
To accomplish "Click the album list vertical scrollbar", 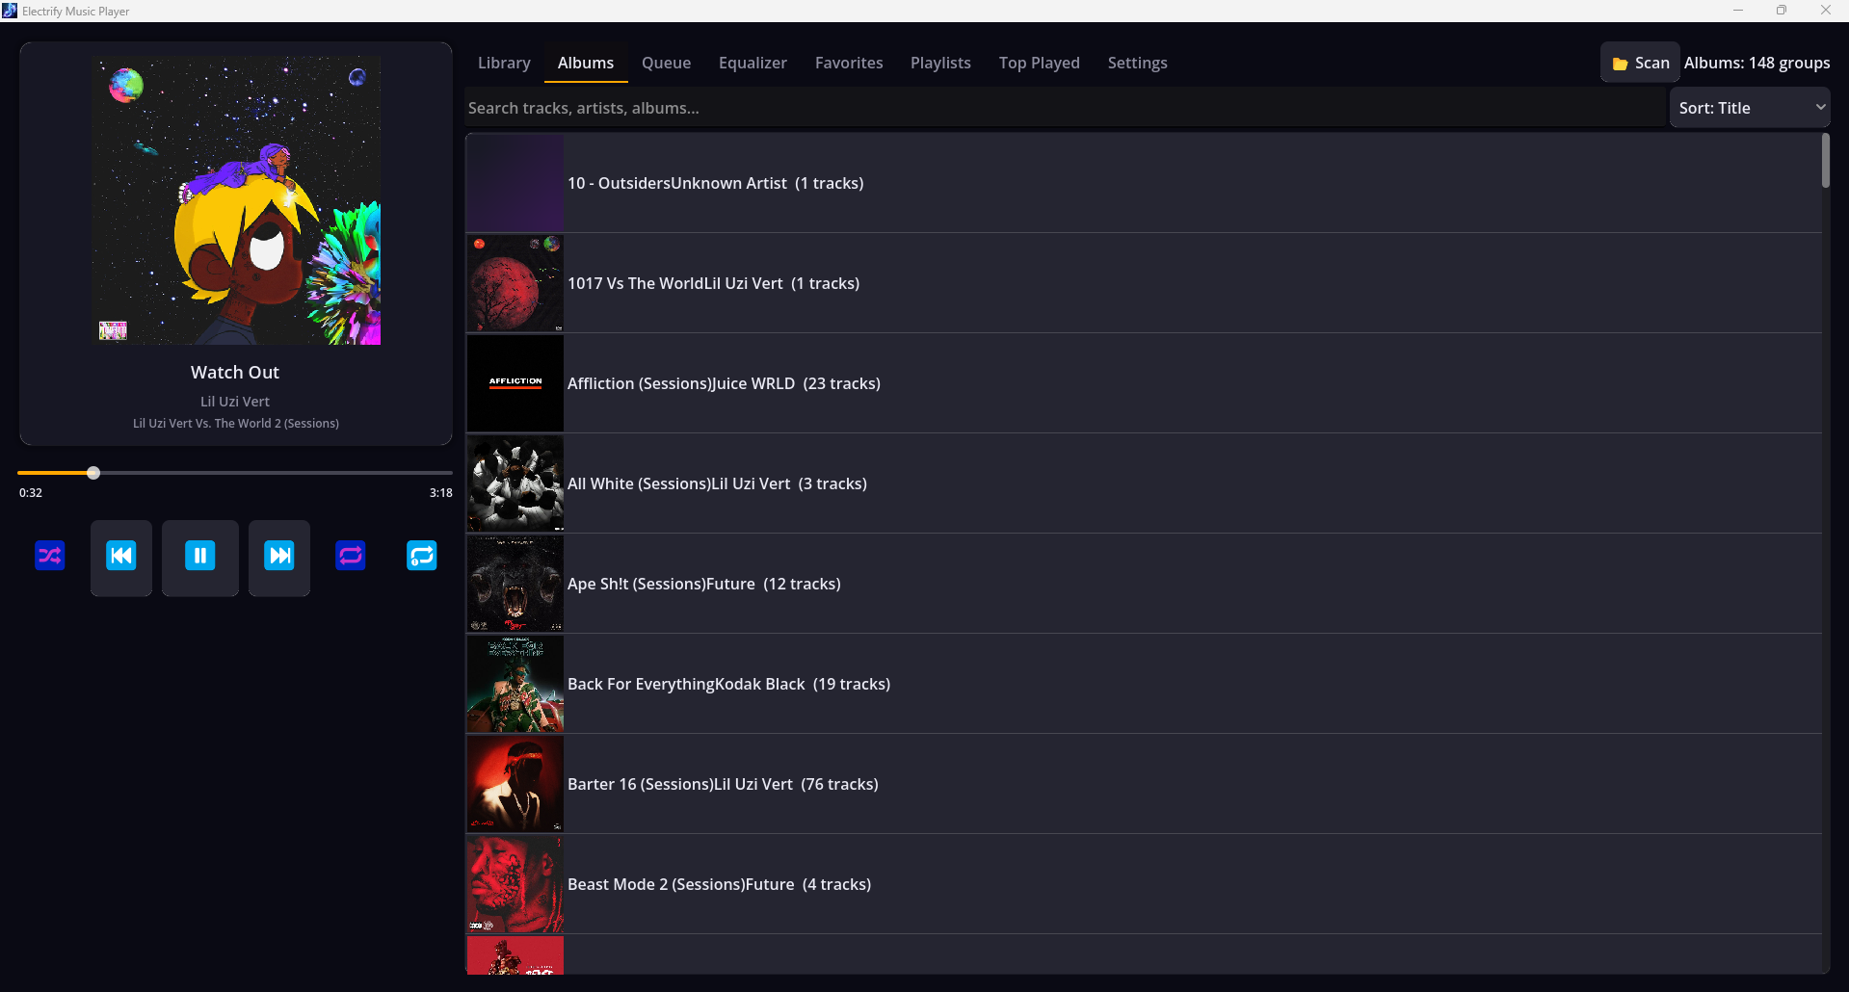I will [x=1825, y=161].
